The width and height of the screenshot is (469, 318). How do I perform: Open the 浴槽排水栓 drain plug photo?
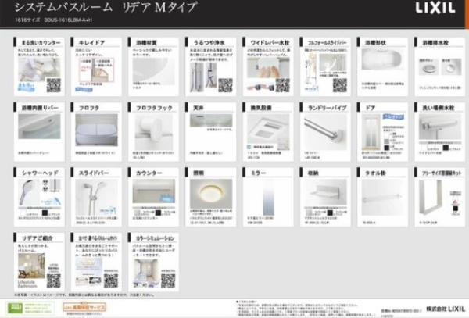[440, 67]
